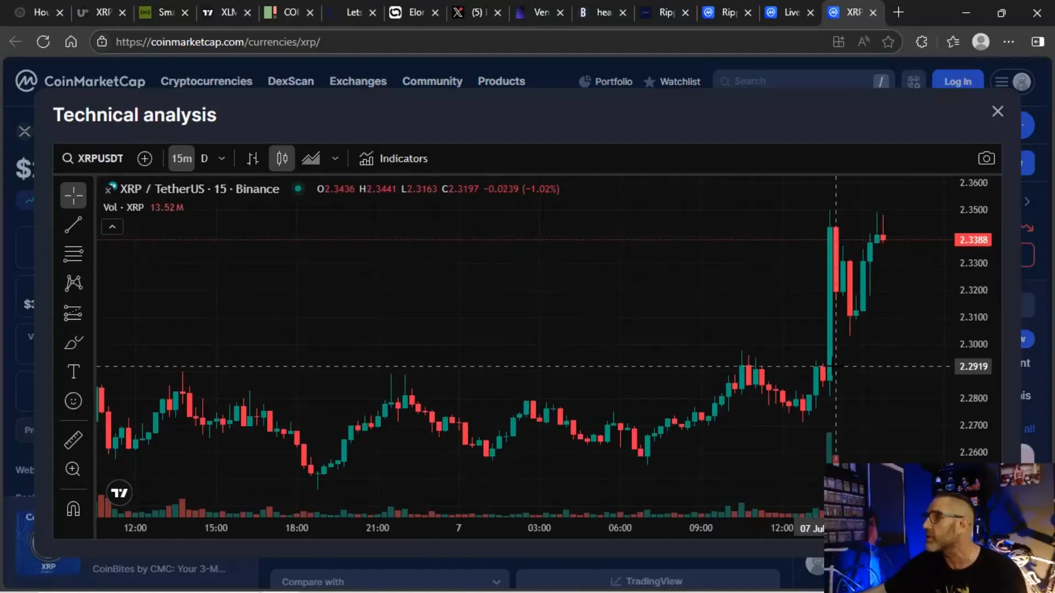The height and width of the screenshot is (593, 1055).
Task: Open the Community menu
Action: [432, 81]
